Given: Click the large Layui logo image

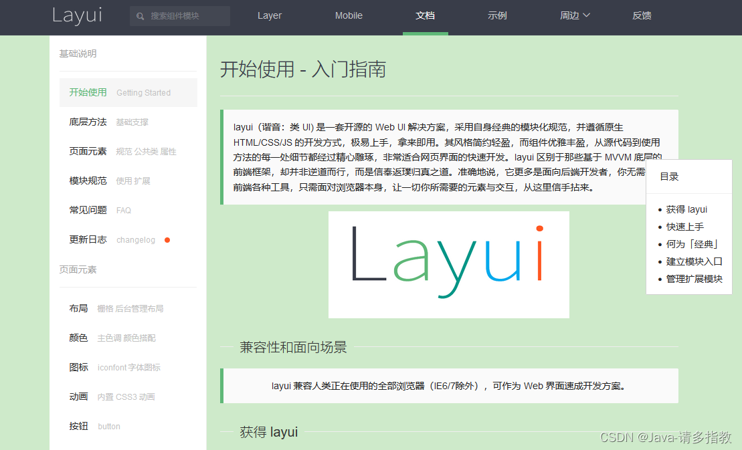Looking at the screenshot, I should (x=448, y=264).
